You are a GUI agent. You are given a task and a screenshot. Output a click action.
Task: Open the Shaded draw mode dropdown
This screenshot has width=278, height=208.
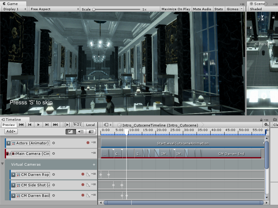(x=262, y=9)
